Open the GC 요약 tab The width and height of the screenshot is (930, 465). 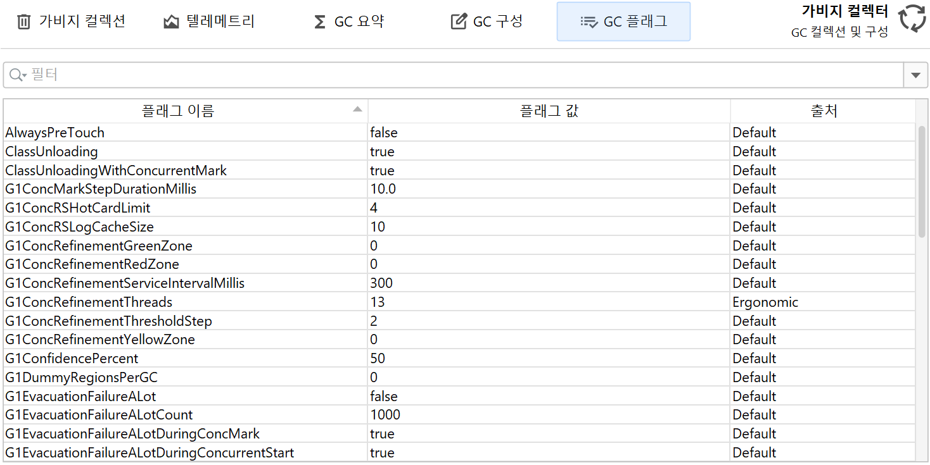click(x=359, y=22)
